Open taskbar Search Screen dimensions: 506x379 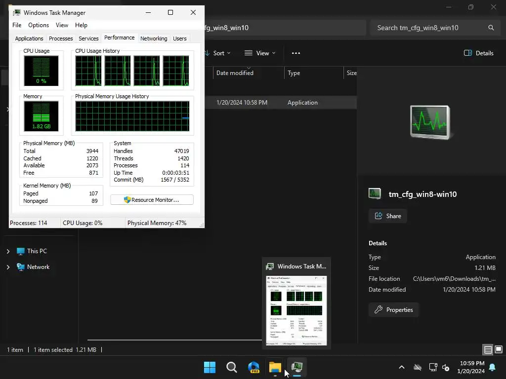[x=231, y=367]
